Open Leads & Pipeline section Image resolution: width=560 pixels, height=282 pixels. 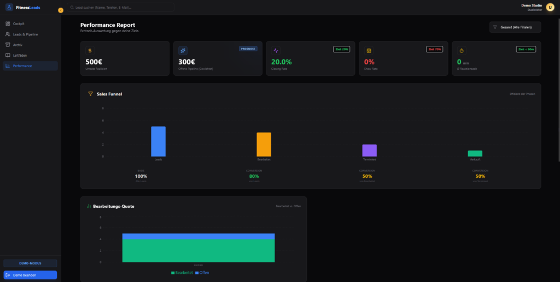pos(25,34)
